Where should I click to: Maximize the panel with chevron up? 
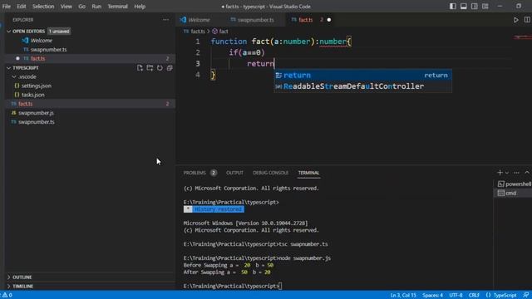[527, 173]
